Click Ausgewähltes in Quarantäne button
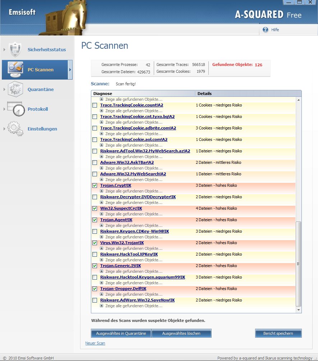 [x=121, y=333]
